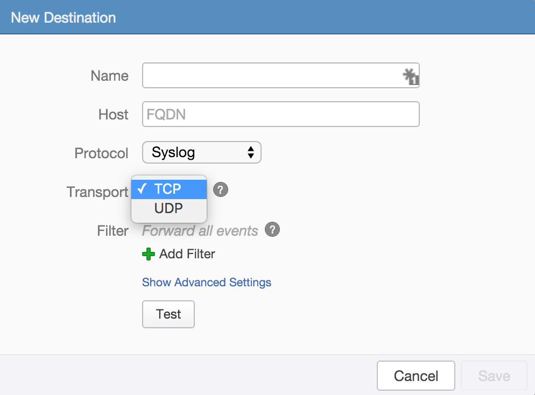Show Advanced Settings
The height and width of the screenshot is (395, 535).
click(x=206, y=282)
